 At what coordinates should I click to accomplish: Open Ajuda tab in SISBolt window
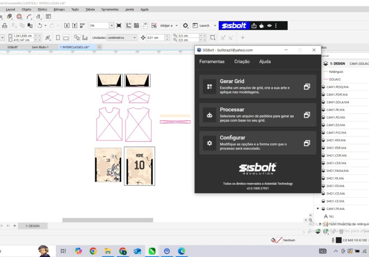(265, 61)
